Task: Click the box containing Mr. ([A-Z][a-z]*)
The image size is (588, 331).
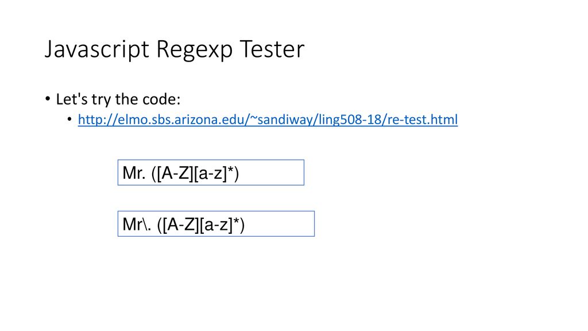Action: click(x=211, y=172)
